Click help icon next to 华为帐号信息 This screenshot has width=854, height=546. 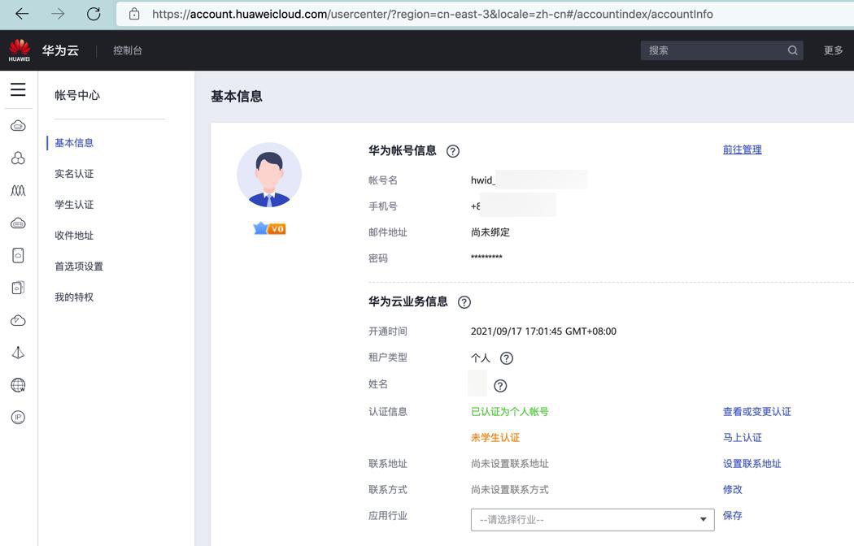click(452, 151)
